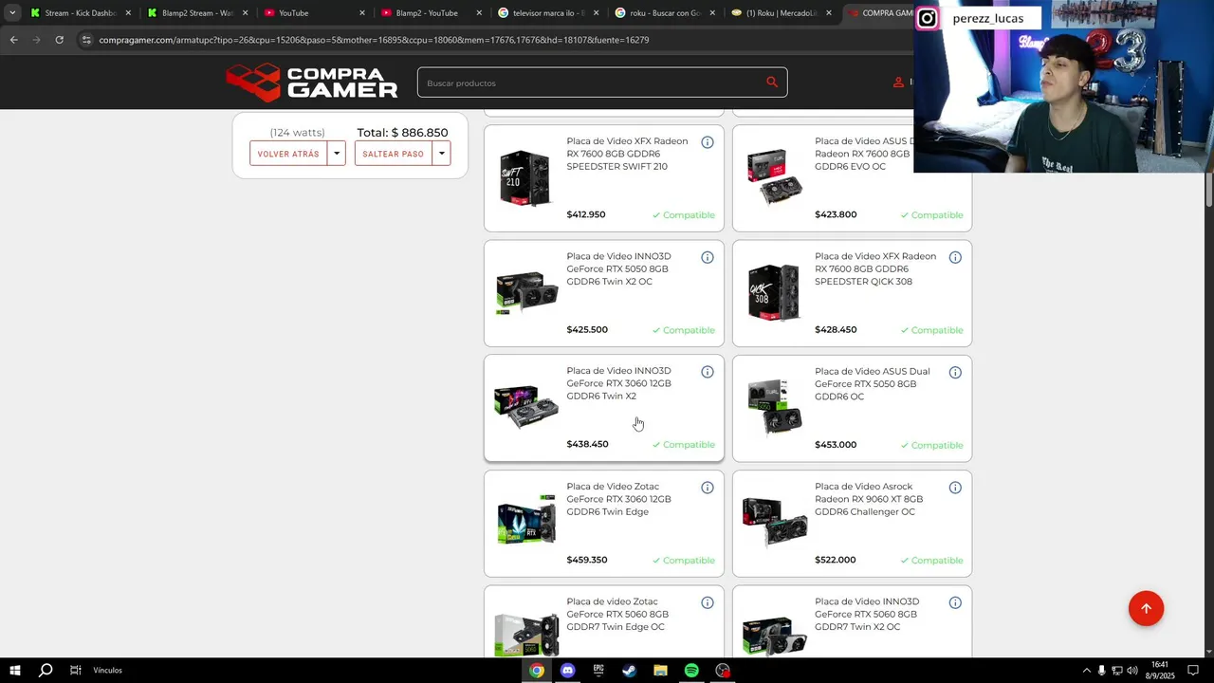This screenshot has height=683, width=1214.
Task: View site information icon in address bar
Action: 86,40
